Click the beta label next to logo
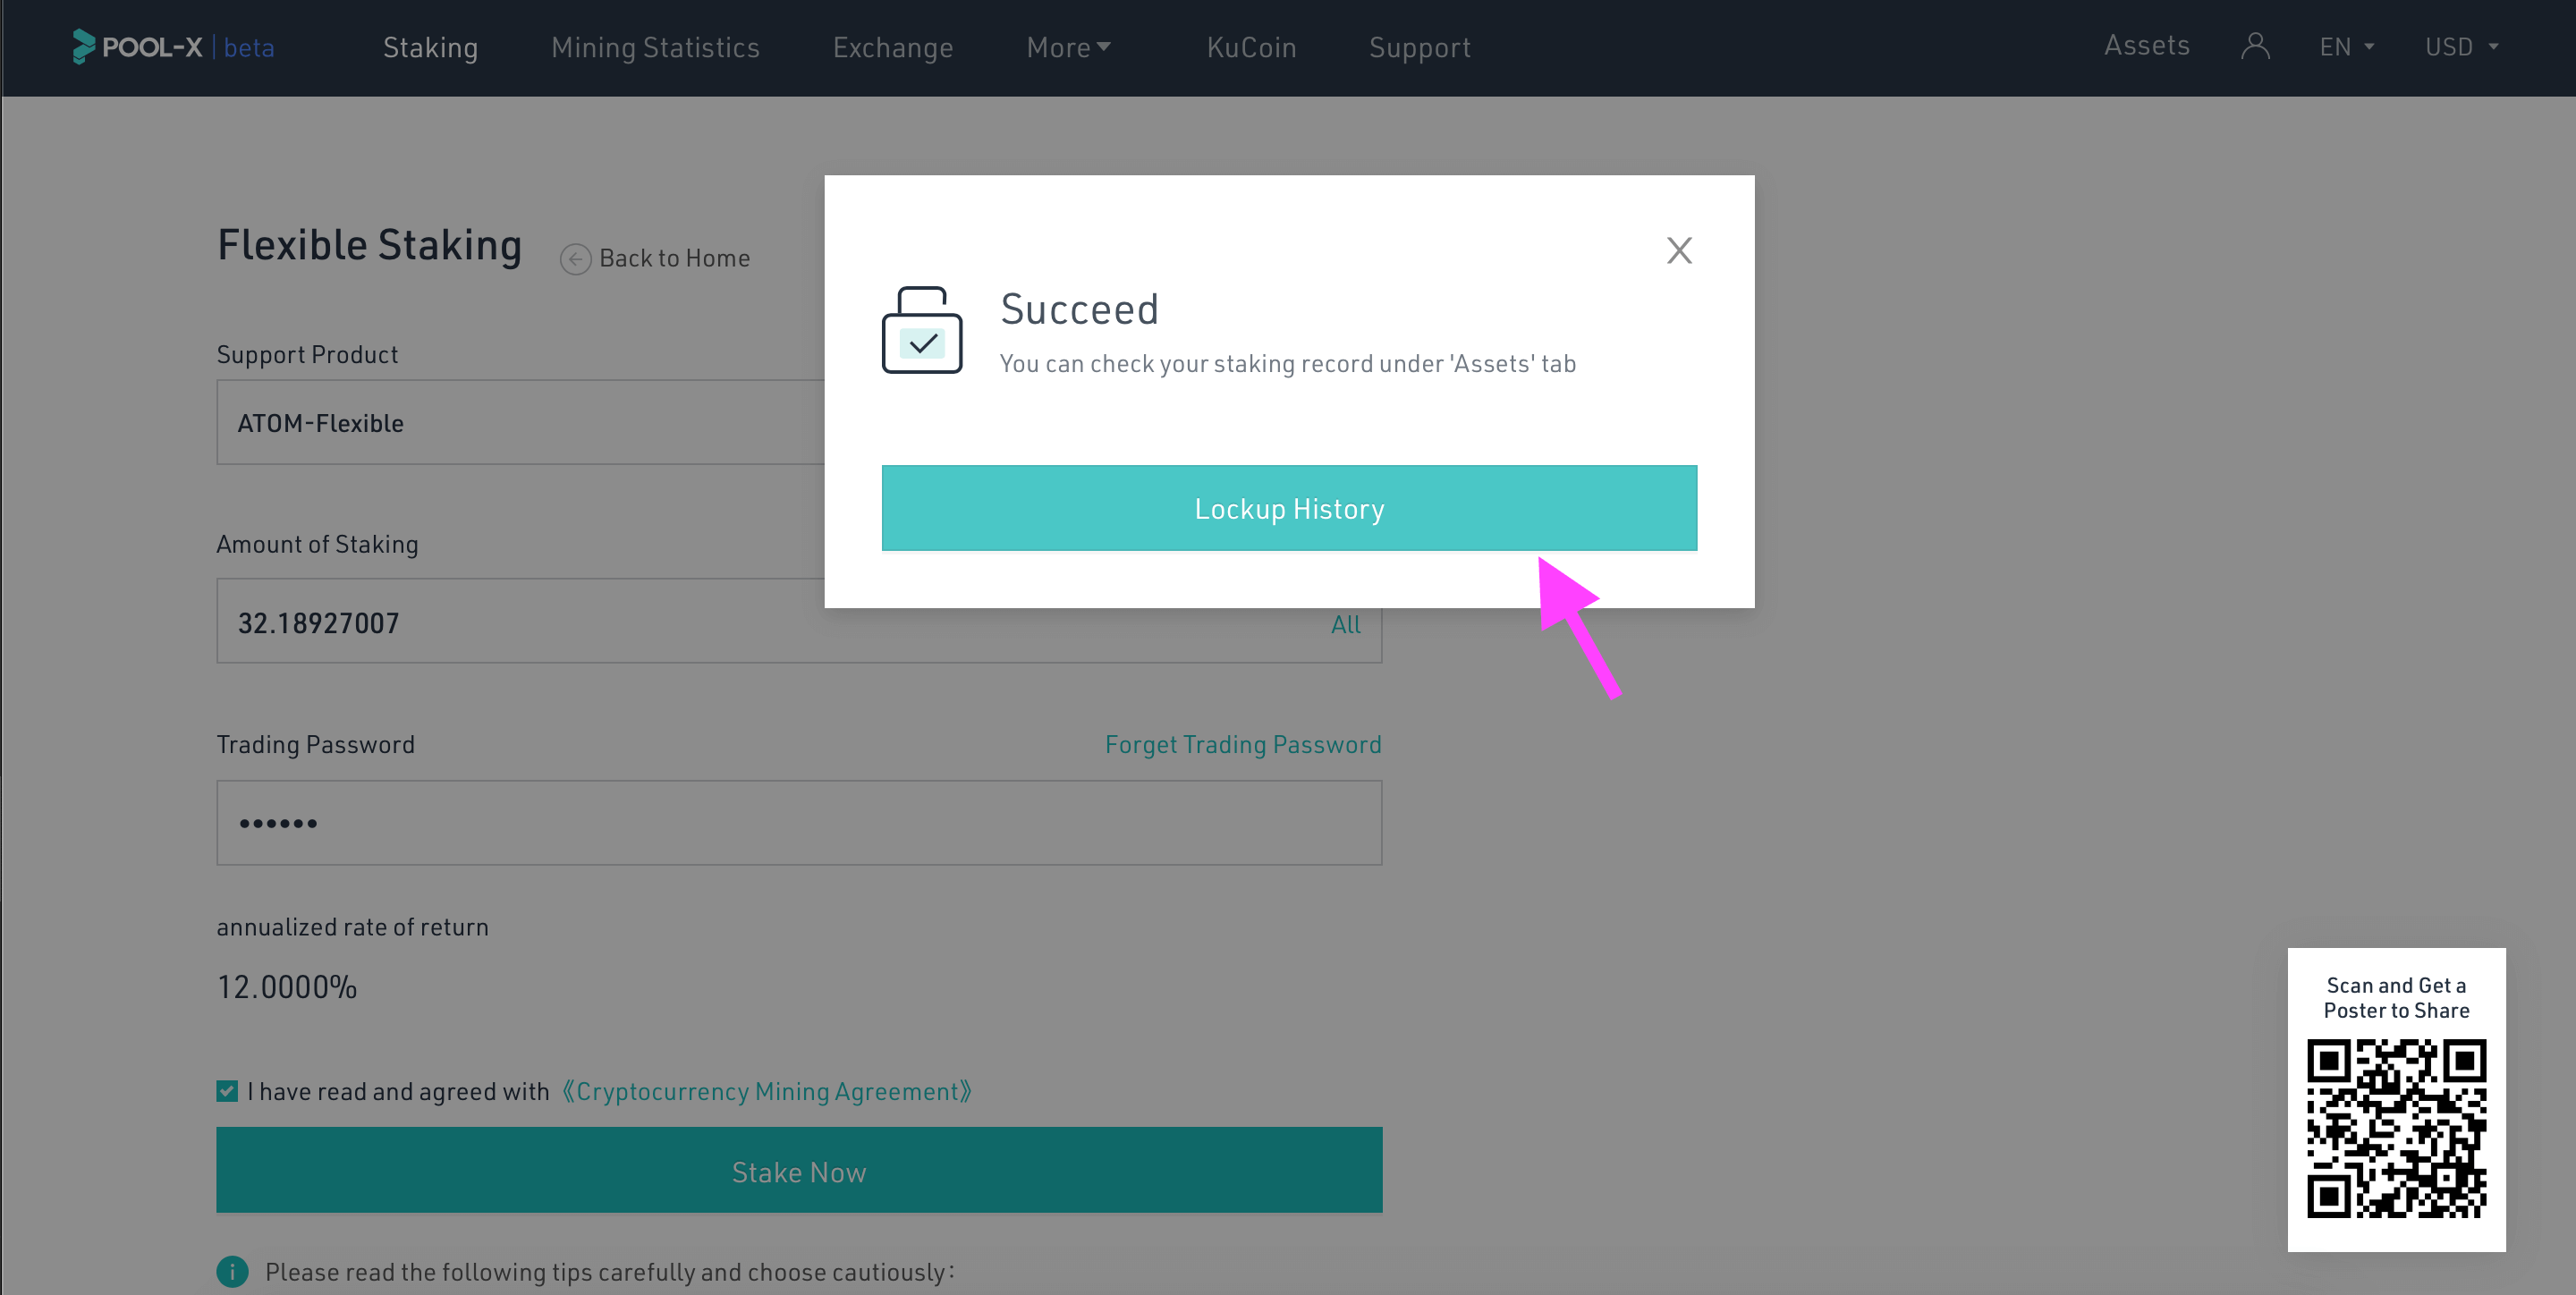This screenshot has height=1295, width=2576. pos(249,47)
